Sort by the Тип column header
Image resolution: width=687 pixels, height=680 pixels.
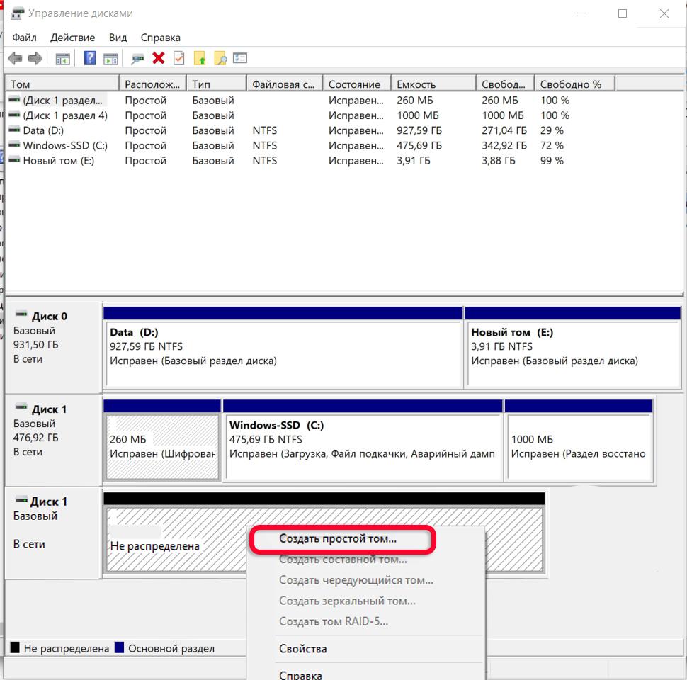pyautogui.click(x=217, y=84)
